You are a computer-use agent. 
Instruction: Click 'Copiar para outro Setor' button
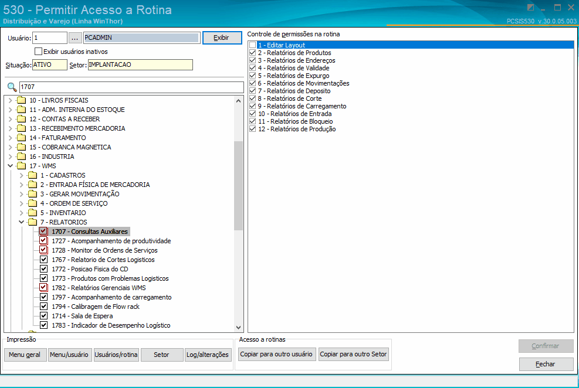354,354
